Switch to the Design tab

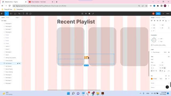pos(153,18)
